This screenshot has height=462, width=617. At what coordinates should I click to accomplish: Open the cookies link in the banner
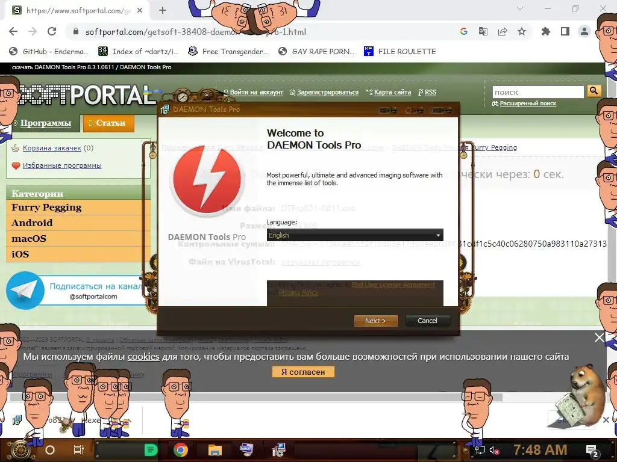point(143,357)
